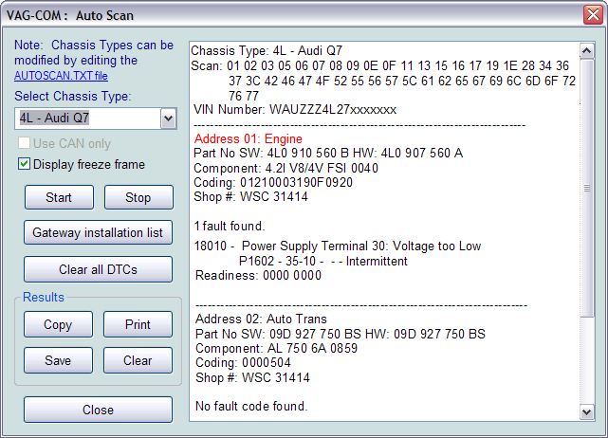Open the Select Chassis Type dropdown arrow
Viewport: 608px width, 438px height.
168,119
